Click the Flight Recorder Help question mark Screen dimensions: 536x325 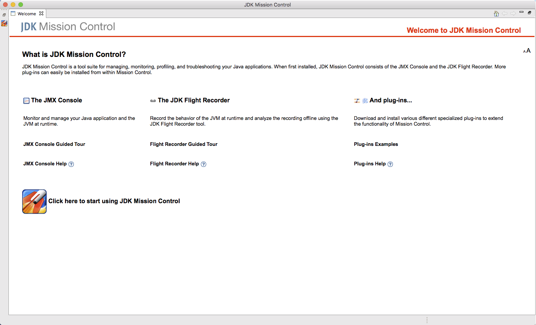click(x=204, y=164)
